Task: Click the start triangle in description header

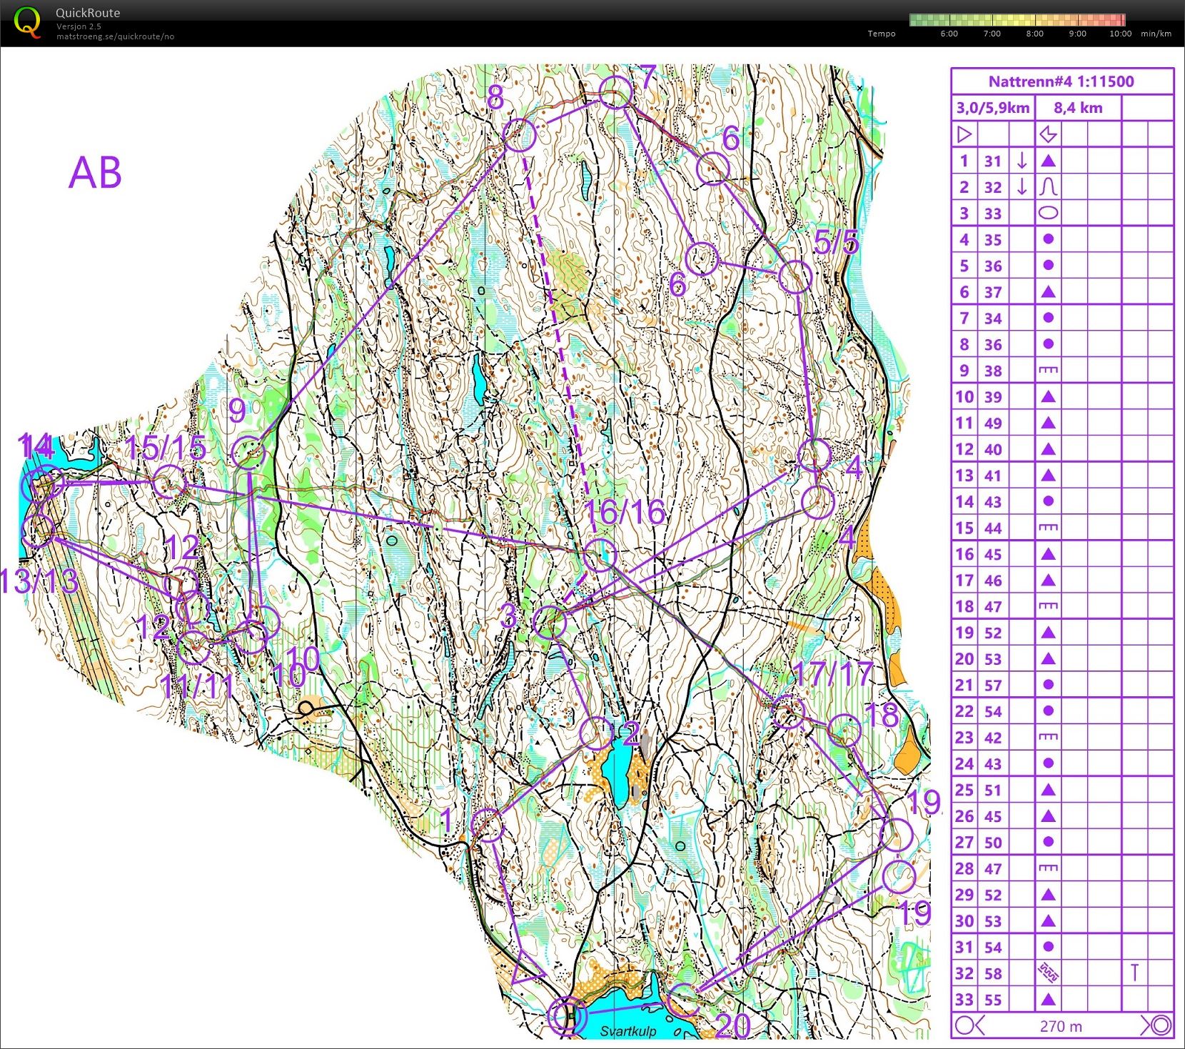Action: coord(964,134)
